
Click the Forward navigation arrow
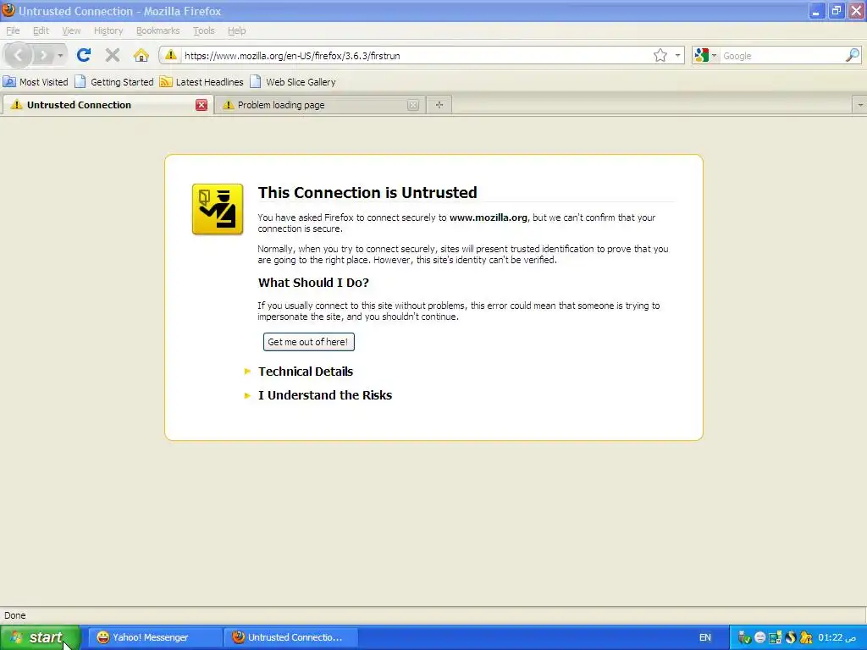(x=43, y=55)
